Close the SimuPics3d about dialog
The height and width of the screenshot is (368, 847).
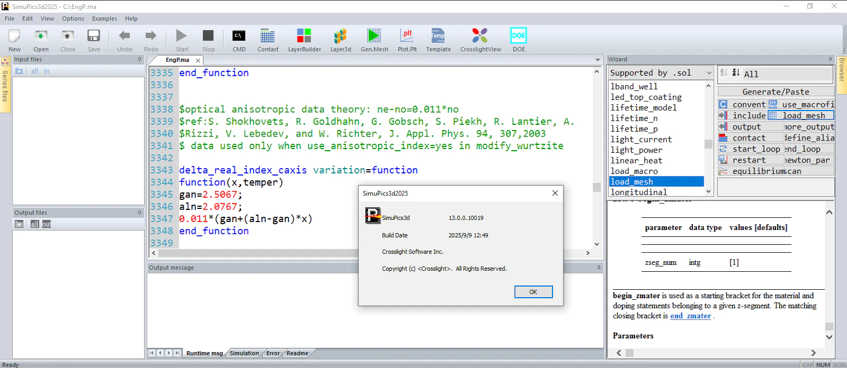tap(555, 193)
